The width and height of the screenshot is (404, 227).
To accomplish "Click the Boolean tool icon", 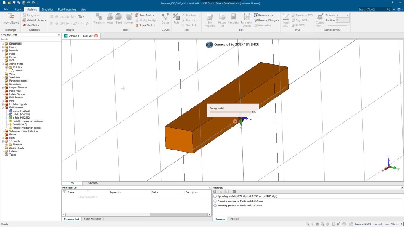I will [129, 17].
